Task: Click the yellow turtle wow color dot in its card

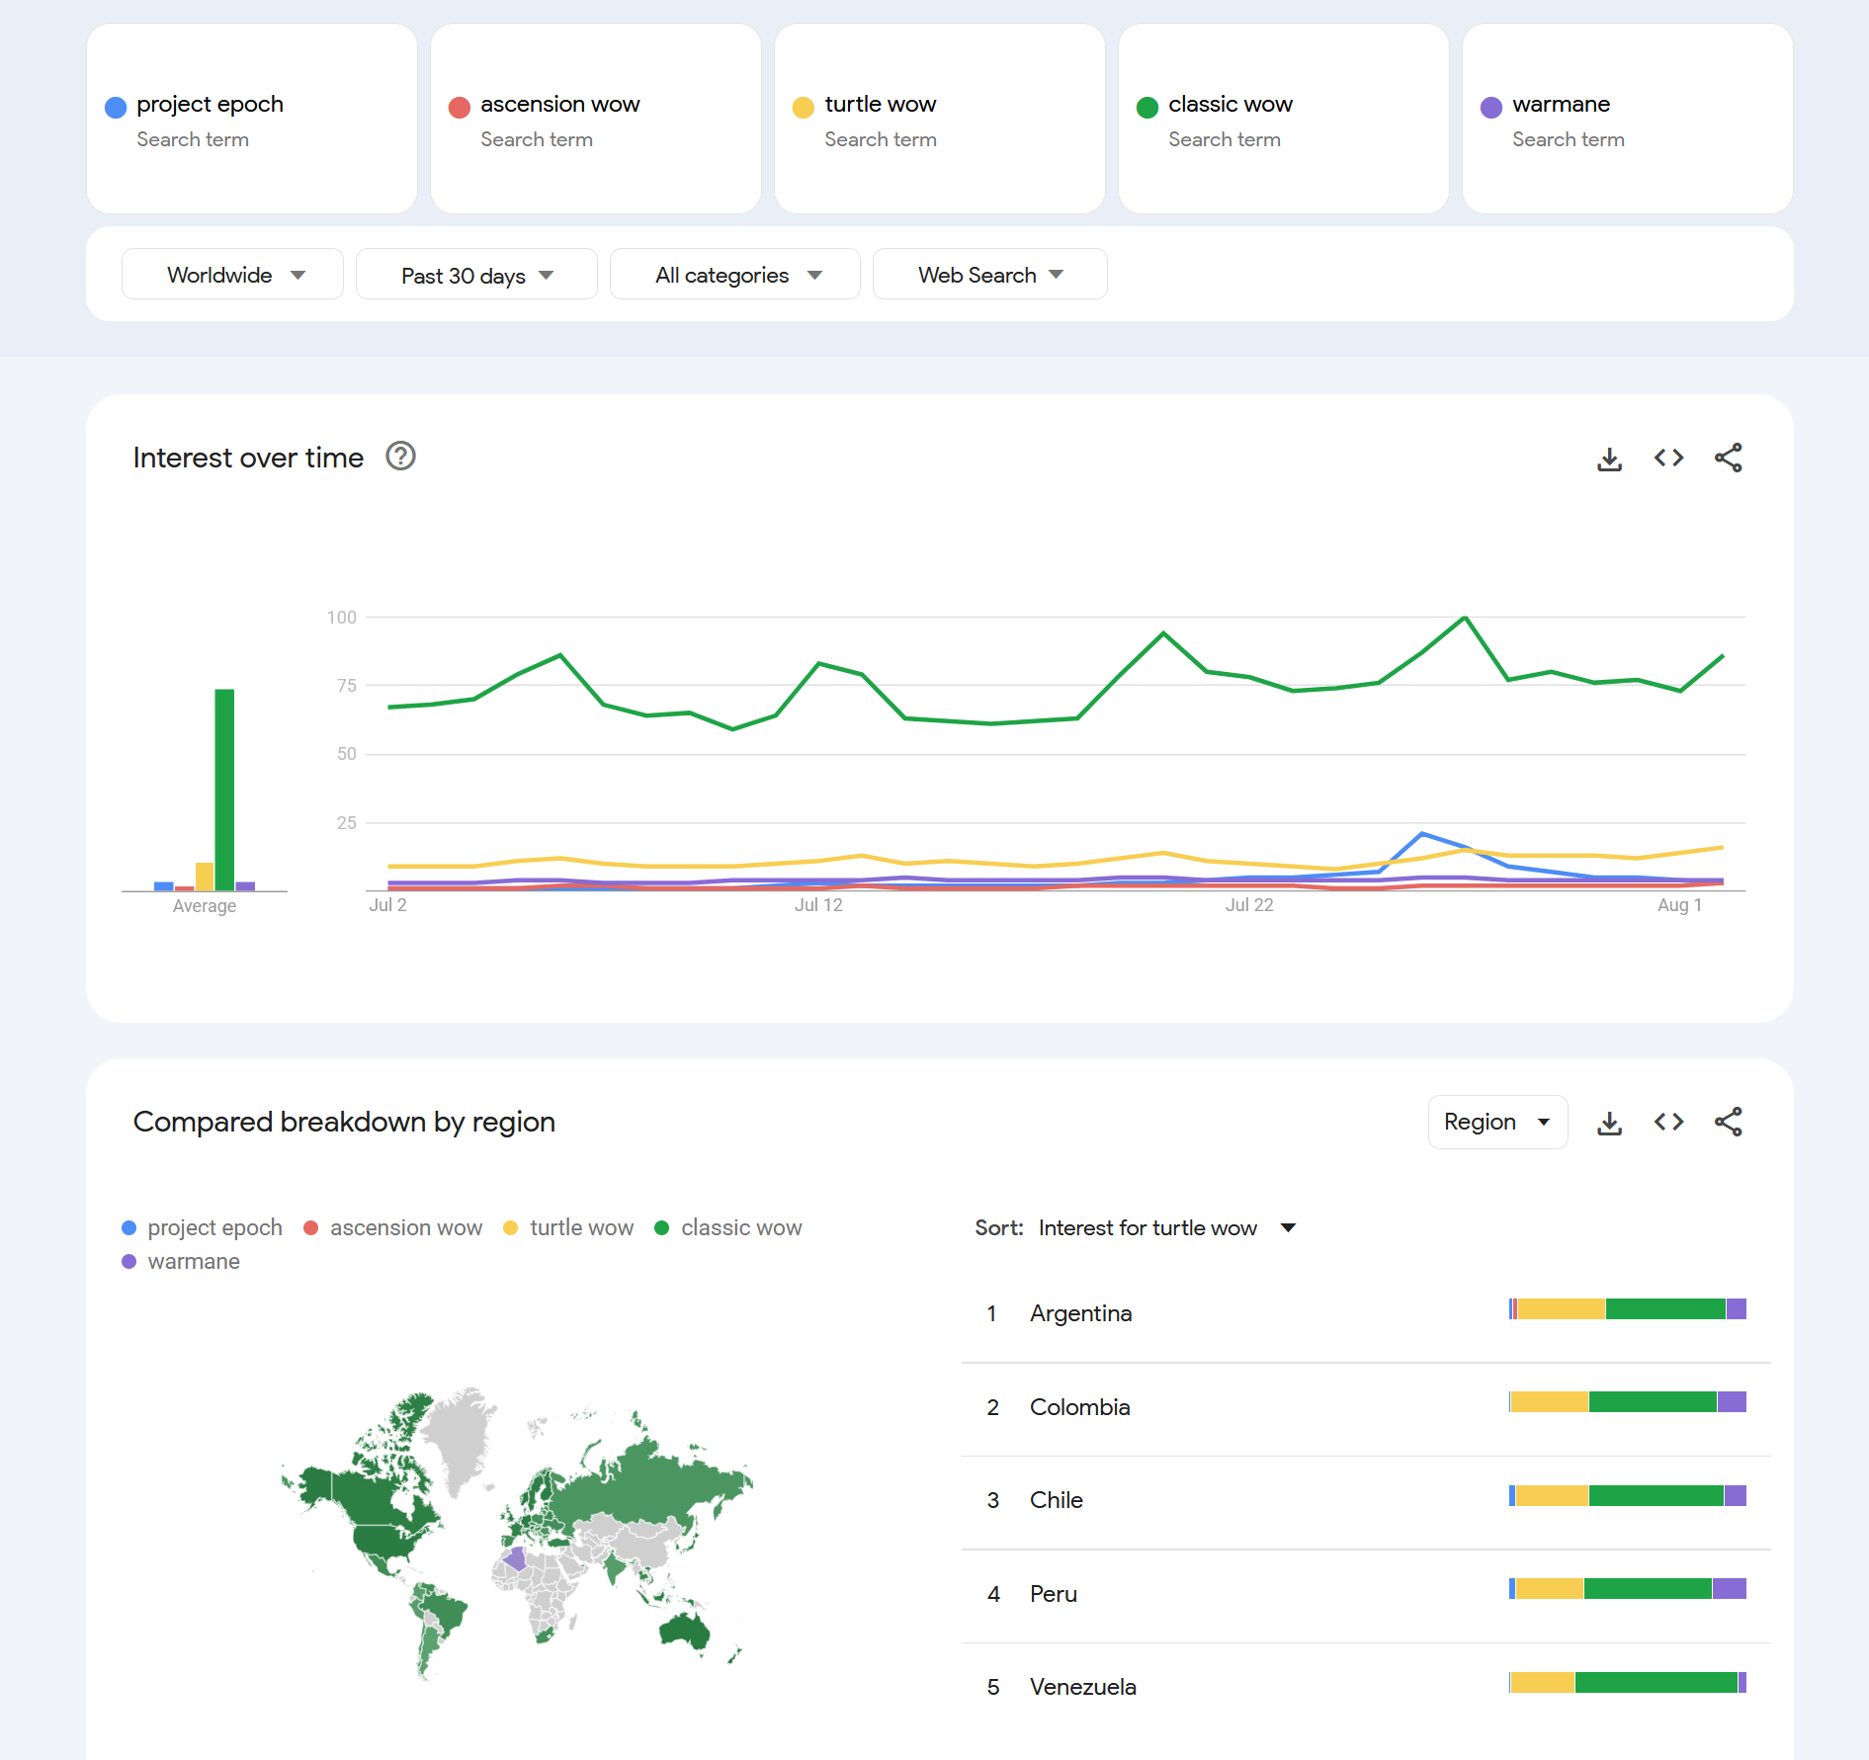Action: (x=804, y=107)
